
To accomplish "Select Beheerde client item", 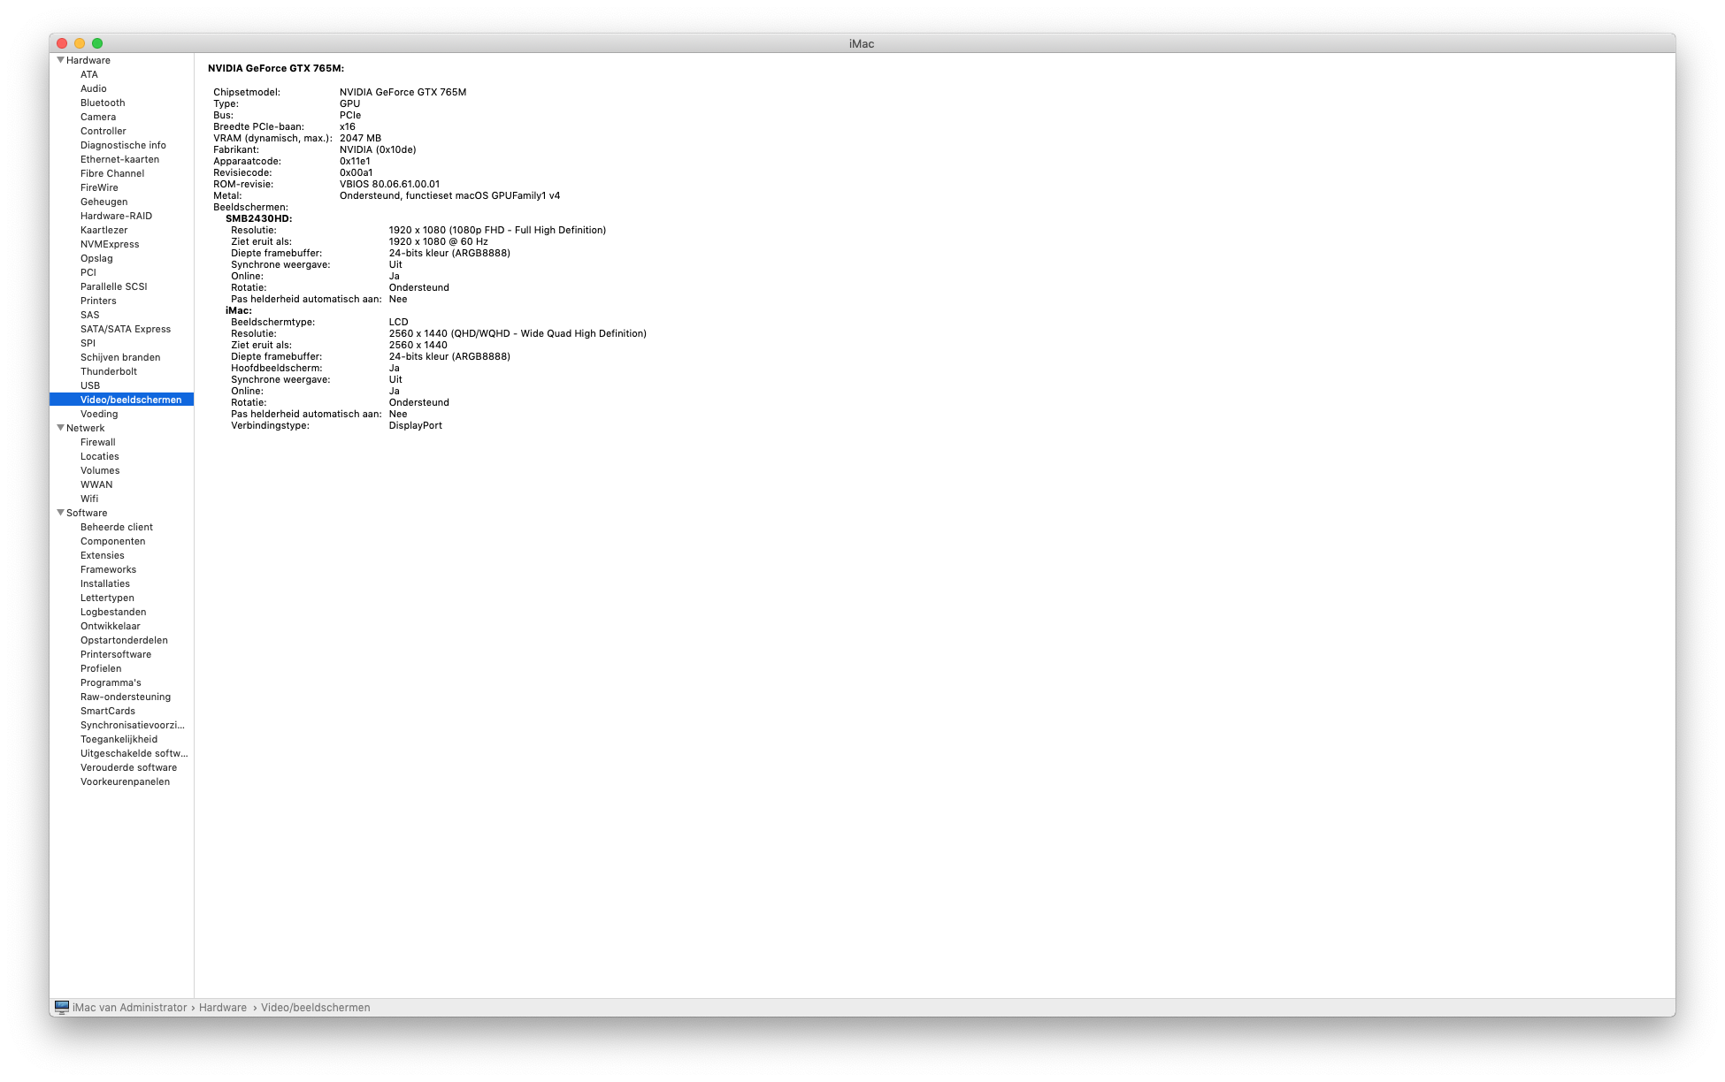I will pyautogui.click(x=117, y=527).
